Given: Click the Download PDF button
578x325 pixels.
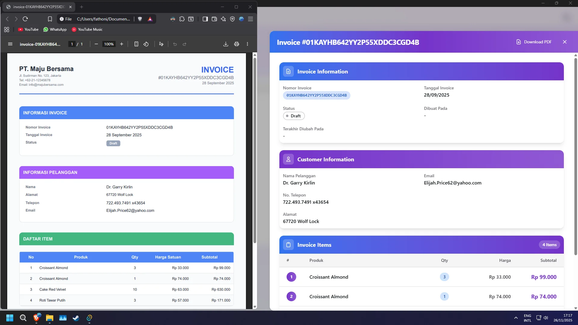Looking at the screenshot, I should (x=534, y=42).
